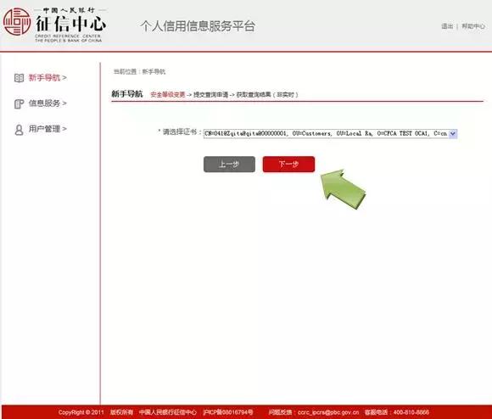
Task: Click the certificate selection field text
Action: 327,134
